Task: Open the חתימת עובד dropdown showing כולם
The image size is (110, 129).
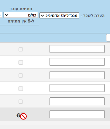Action: 21,15
